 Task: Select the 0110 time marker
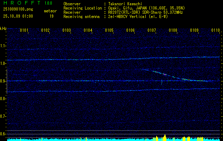point(216,30)
